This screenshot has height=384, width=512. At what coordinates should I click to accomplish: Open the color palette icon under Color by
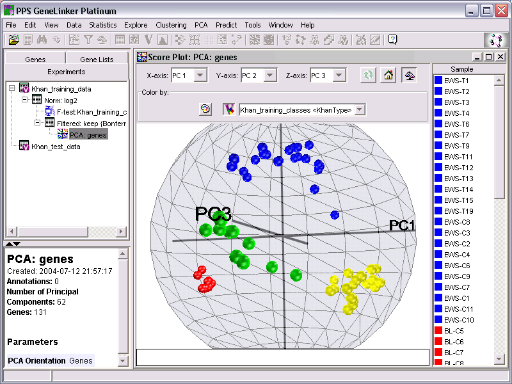pos(205,109)
